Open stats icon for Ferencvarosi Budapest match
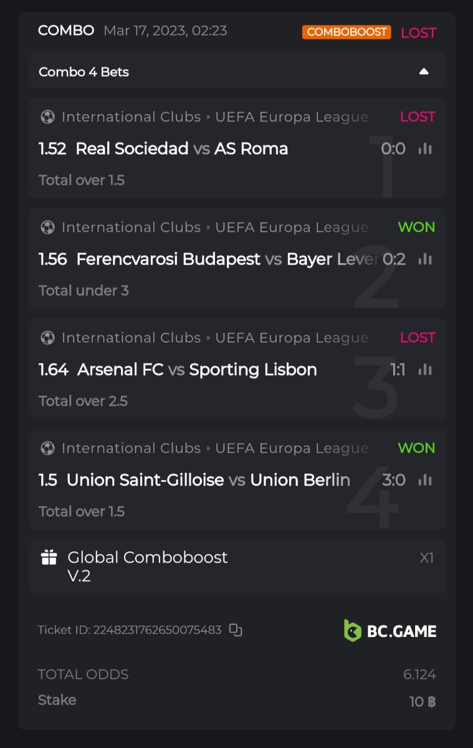473x748 pixels. 426,259
